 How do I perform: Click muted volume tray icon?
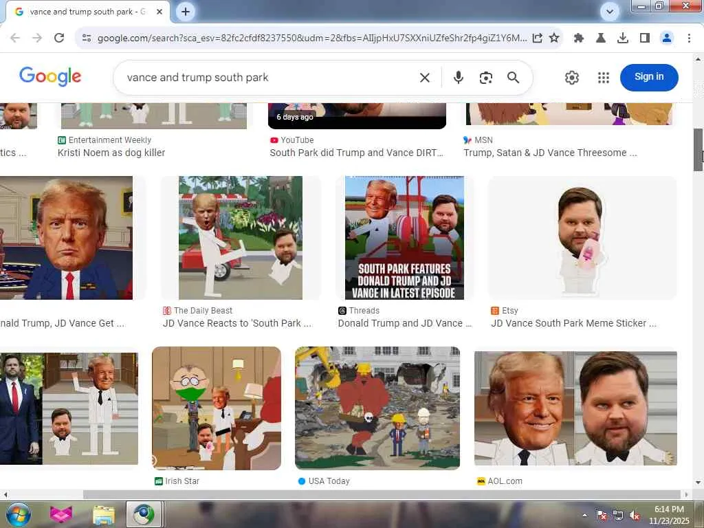click(635, 515)
